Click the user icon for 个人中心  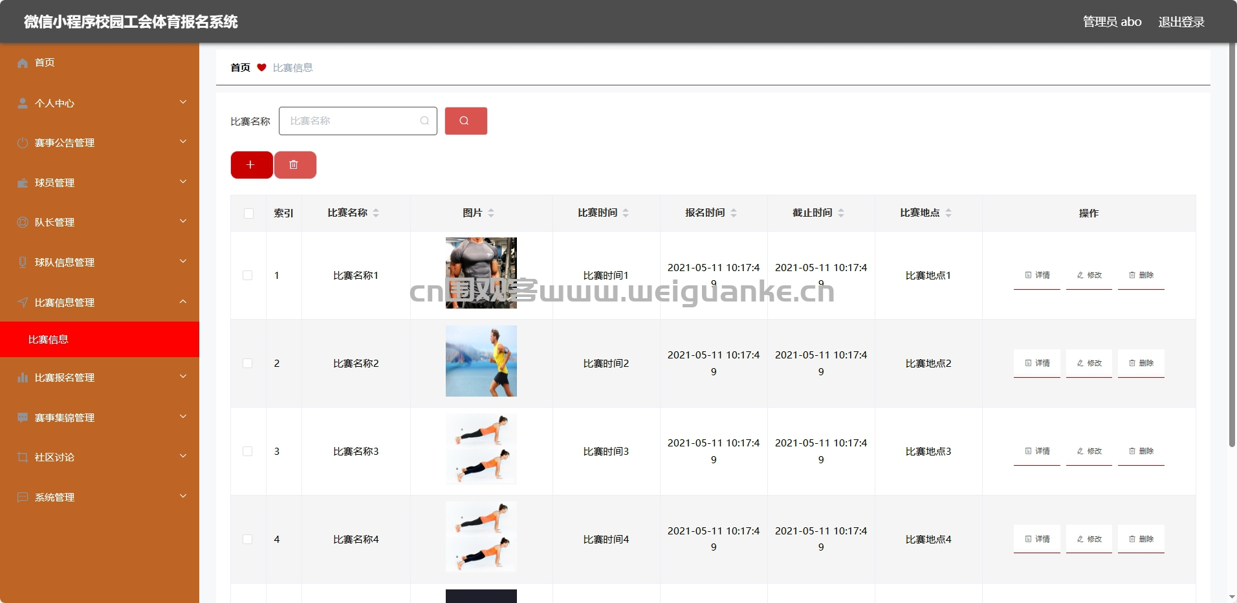(x=23, y=104)
